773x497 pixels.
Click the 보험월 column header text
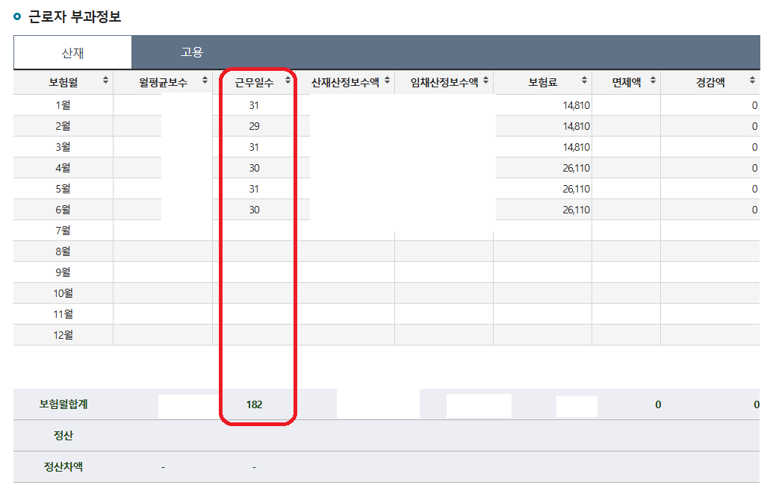tap(63, 82)
